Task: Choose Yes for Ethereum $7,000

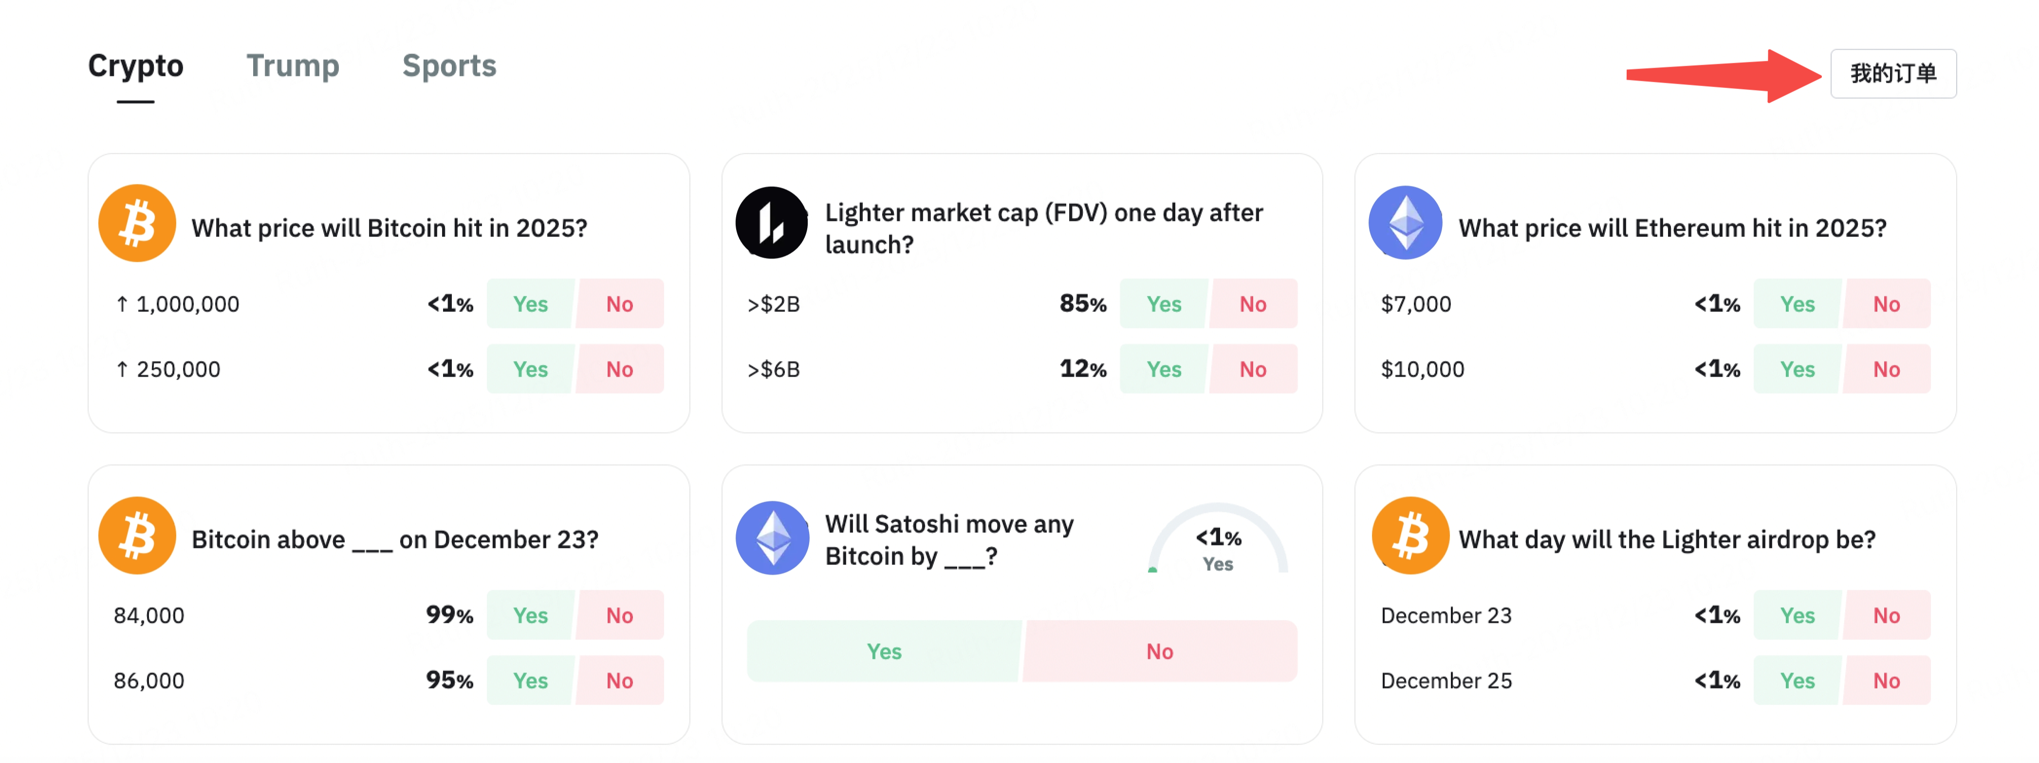Action: 1797,304
